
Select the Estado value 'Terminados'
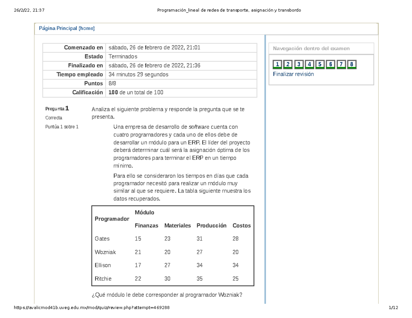coord(123,57)
